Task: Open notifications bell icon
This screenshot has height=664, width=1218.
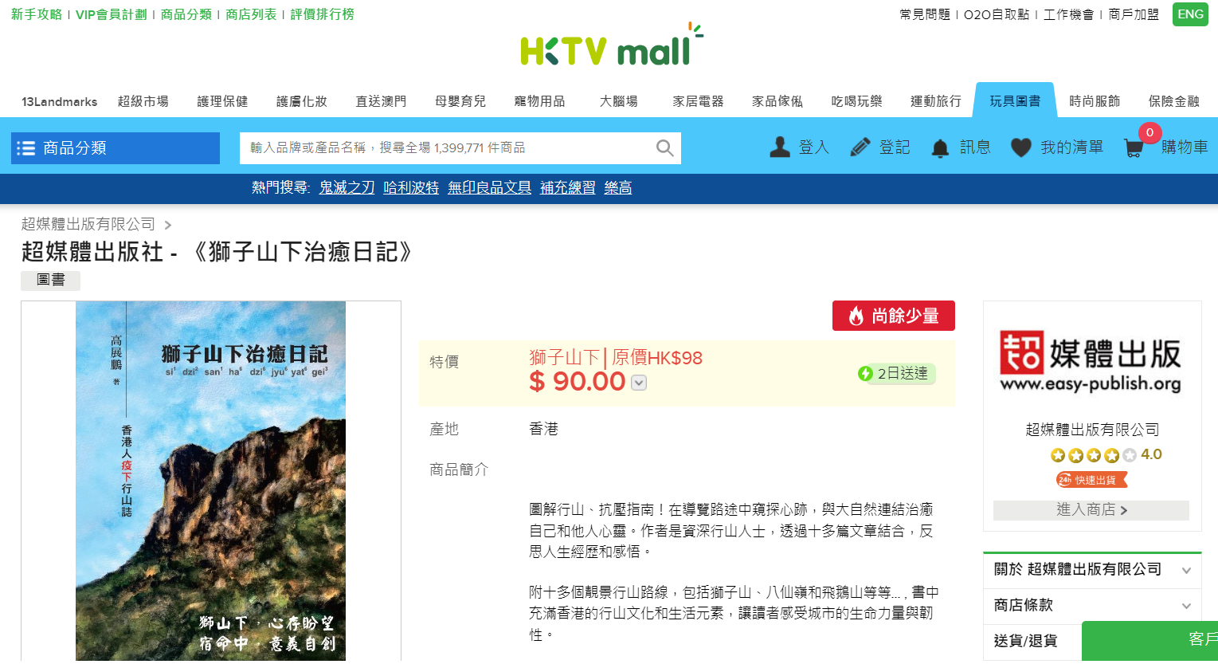Action: coord(940,148)
